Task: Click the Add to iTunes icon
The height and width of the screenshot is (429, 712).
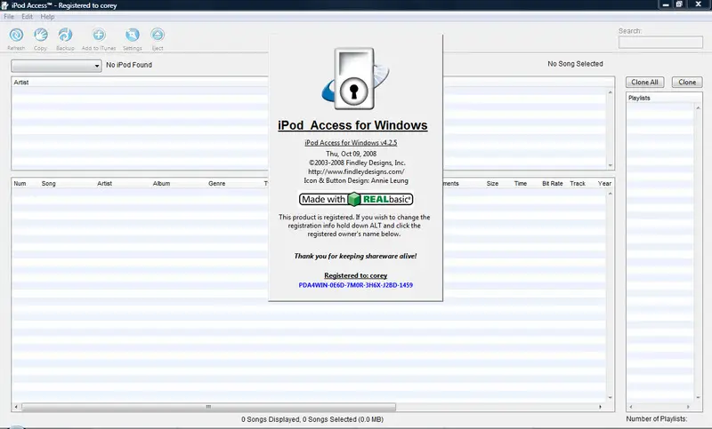Action: point(99,35)
